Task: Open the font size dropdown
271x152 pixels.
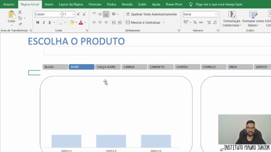Action: click(73, 14)
